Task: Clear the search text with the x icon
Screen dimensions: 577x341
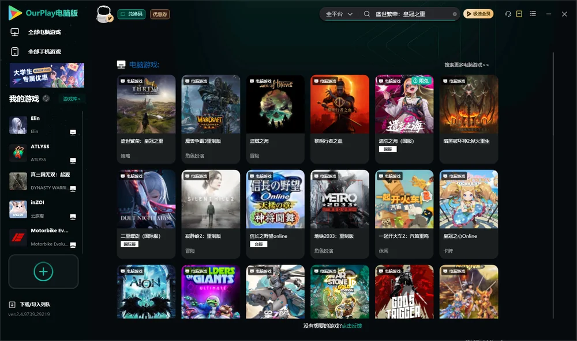Action: [455, 14]
